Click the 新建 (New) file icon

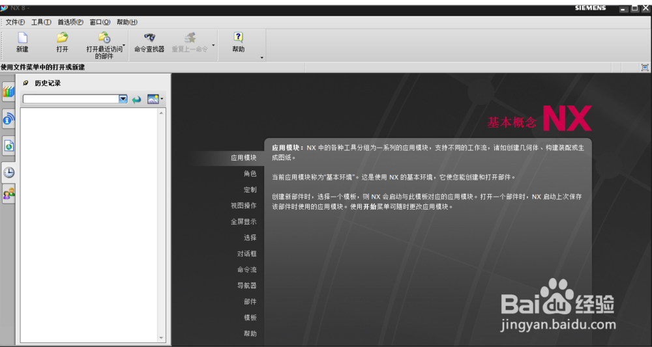(22, 38)
